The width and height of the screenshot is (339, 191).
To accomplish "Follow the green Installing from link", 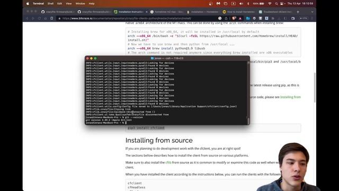I will click(290, 97).
